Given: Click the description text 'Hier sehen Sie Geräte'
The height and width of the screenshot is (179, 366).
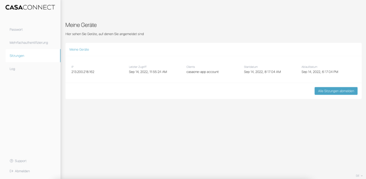Looking at the screenshot, I should [104, 34].
